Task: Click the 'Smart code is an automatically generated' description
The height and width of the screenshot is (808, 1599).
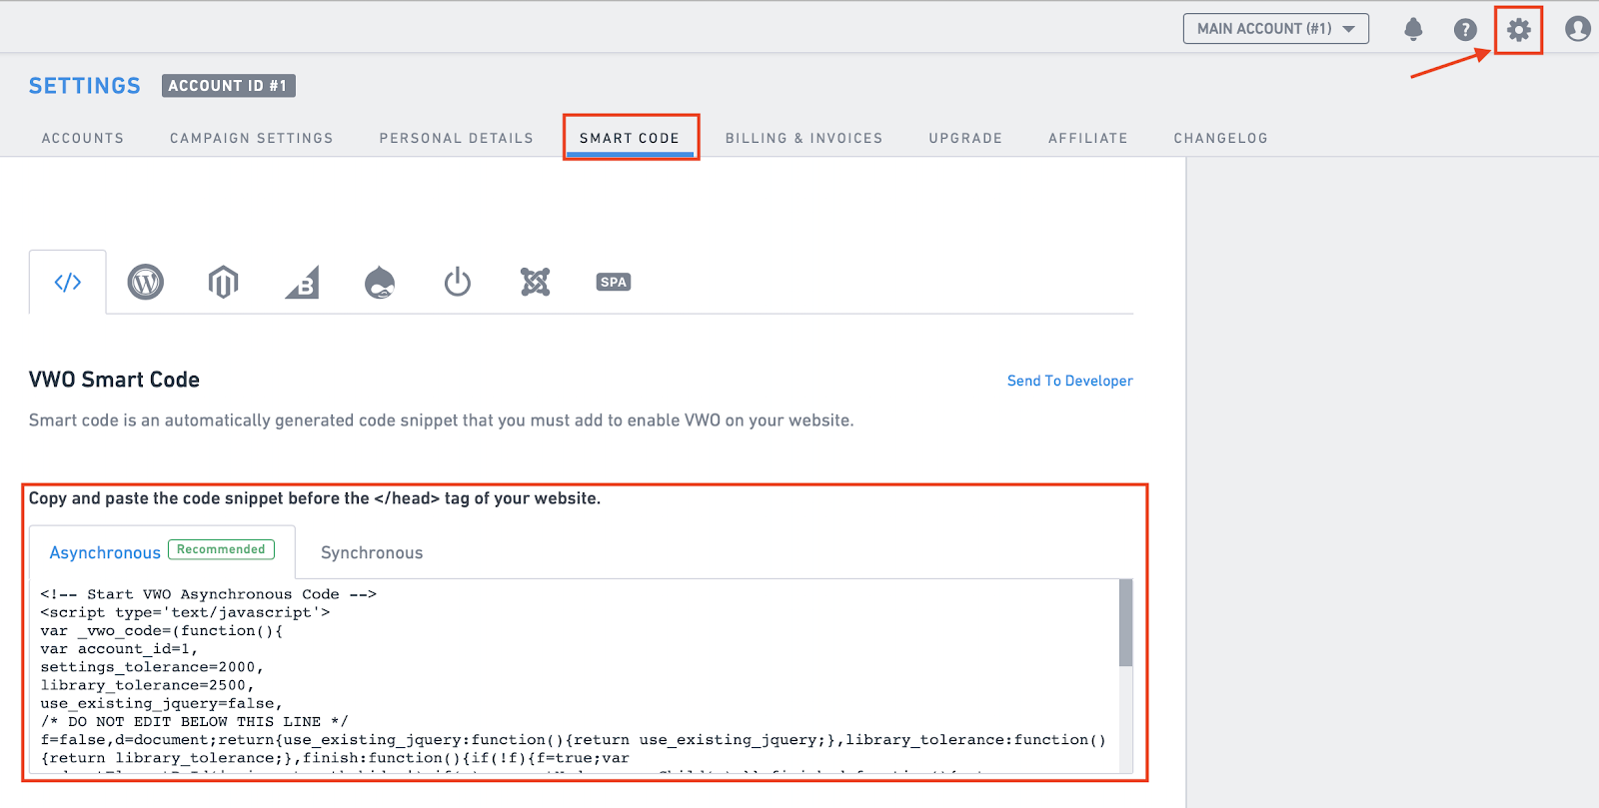Action: [441, 420]
